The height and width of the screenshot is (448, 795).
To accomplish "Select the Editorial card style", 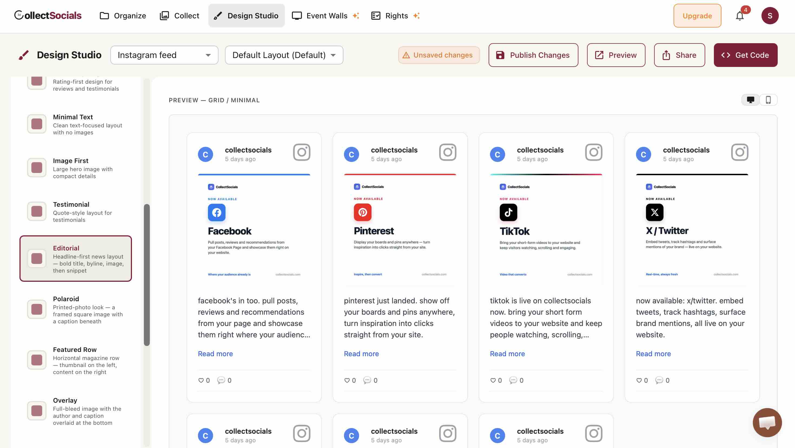I will 76,259.
